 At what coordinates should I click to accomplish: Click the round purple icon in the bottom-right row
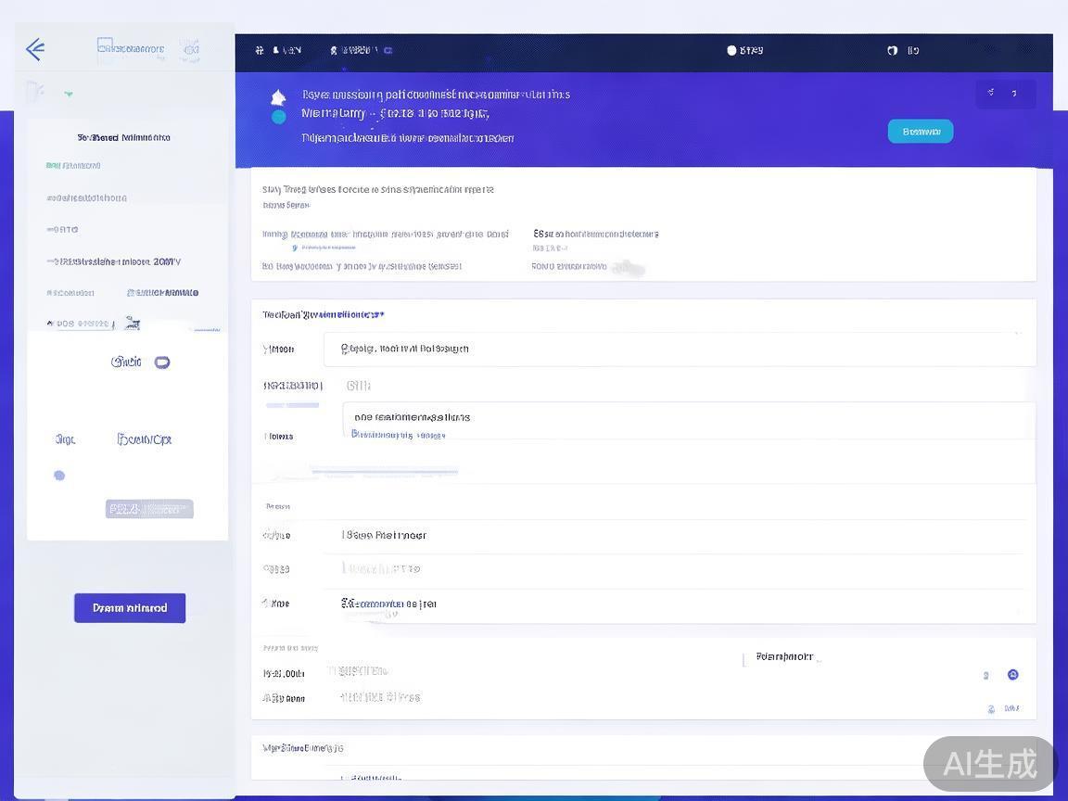(1012, 675)
